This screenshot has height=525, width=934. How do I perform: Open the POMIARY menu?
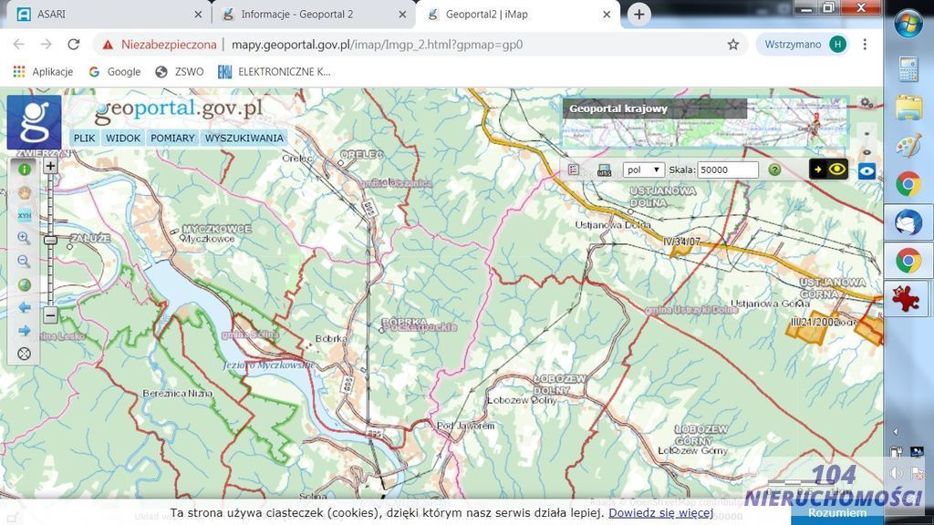coord(172,139)
